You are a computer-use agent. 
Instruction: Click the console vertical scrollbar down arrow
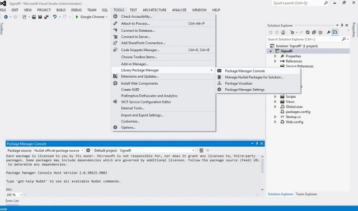pos(262,190)
